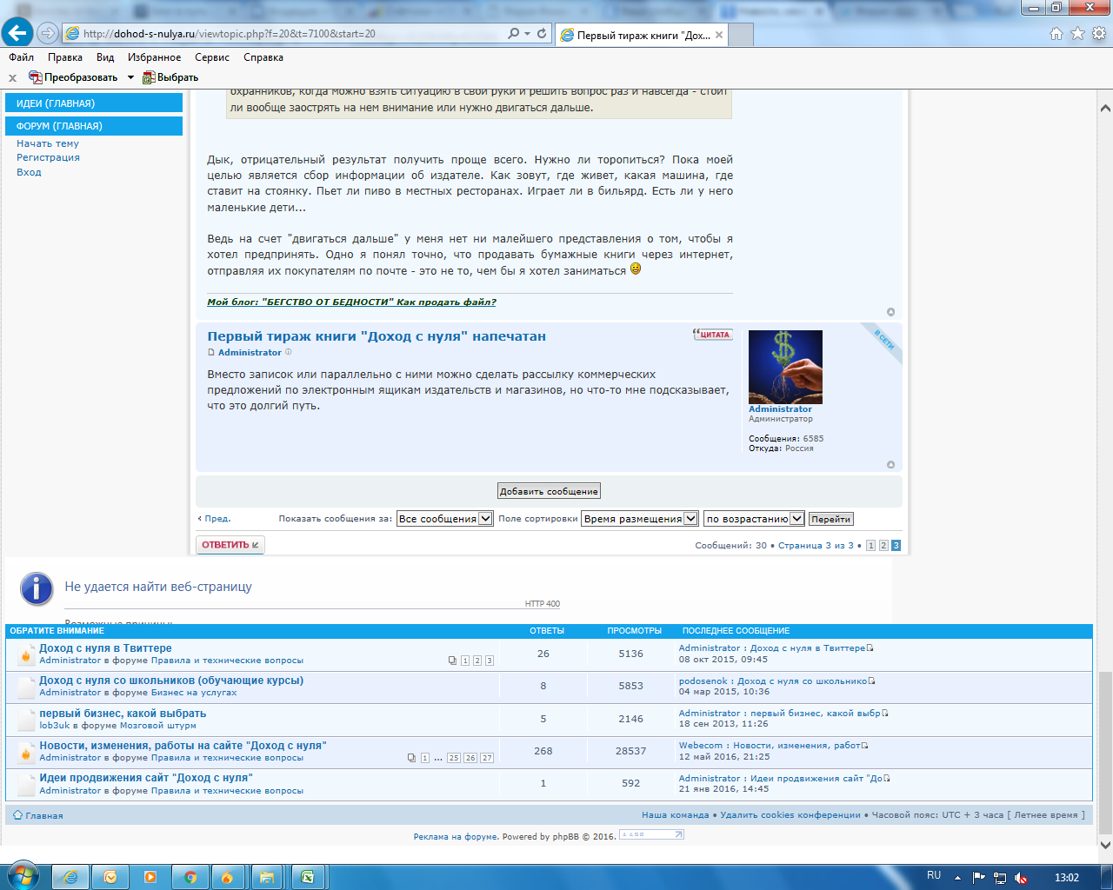Click the vertical scrollbar down arrow
Viewport: 1113px width, 890px height.
1105,844
